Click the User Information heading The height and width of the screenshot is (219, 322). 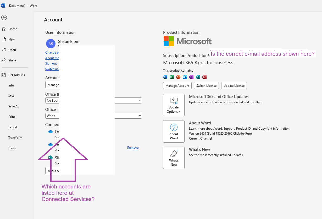point(60,32)
